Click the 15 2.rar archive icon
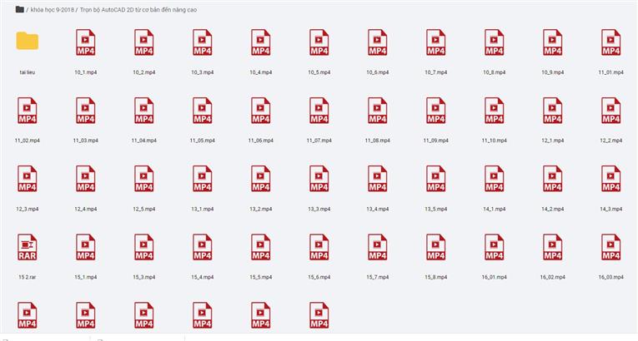The height and width of the screenshot is (341, 638). click(28, 246)
